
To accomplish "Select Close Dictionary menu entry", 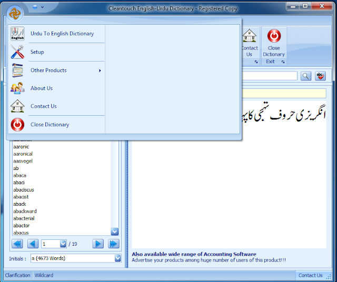I will tap(57, 125).
